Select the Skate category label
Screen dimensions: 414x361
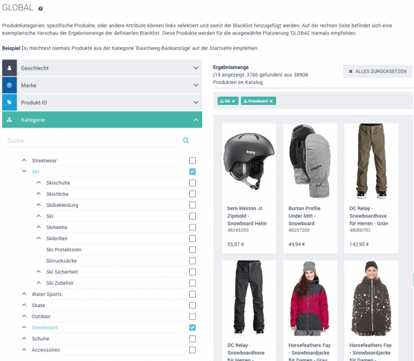(38, 305)
